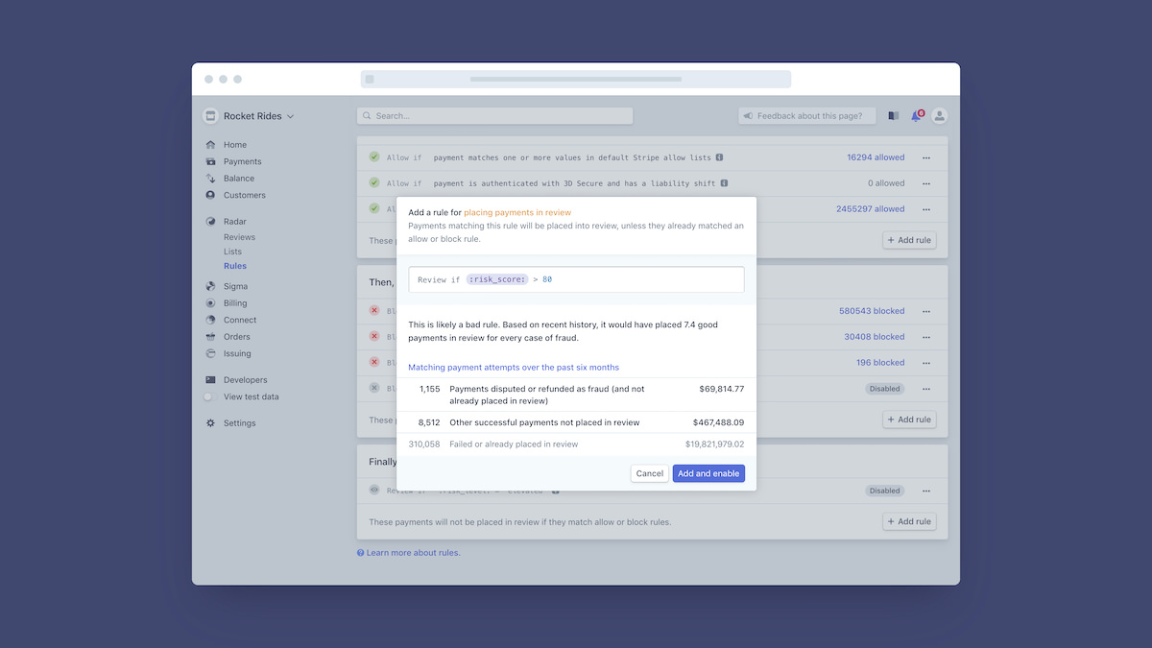This screenshot has height=648, width=1152.
Task: Click the Add and enable button
Action: [x=708, y=473]
